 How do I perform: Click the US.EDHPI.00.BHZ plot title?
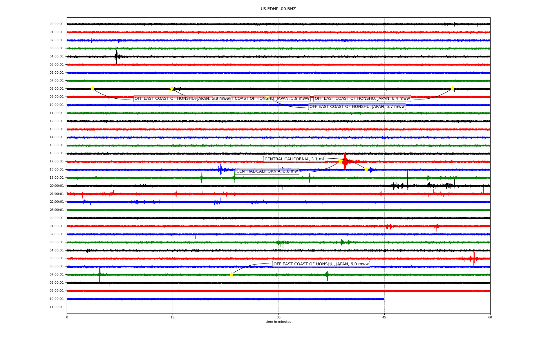pos(278,9)
